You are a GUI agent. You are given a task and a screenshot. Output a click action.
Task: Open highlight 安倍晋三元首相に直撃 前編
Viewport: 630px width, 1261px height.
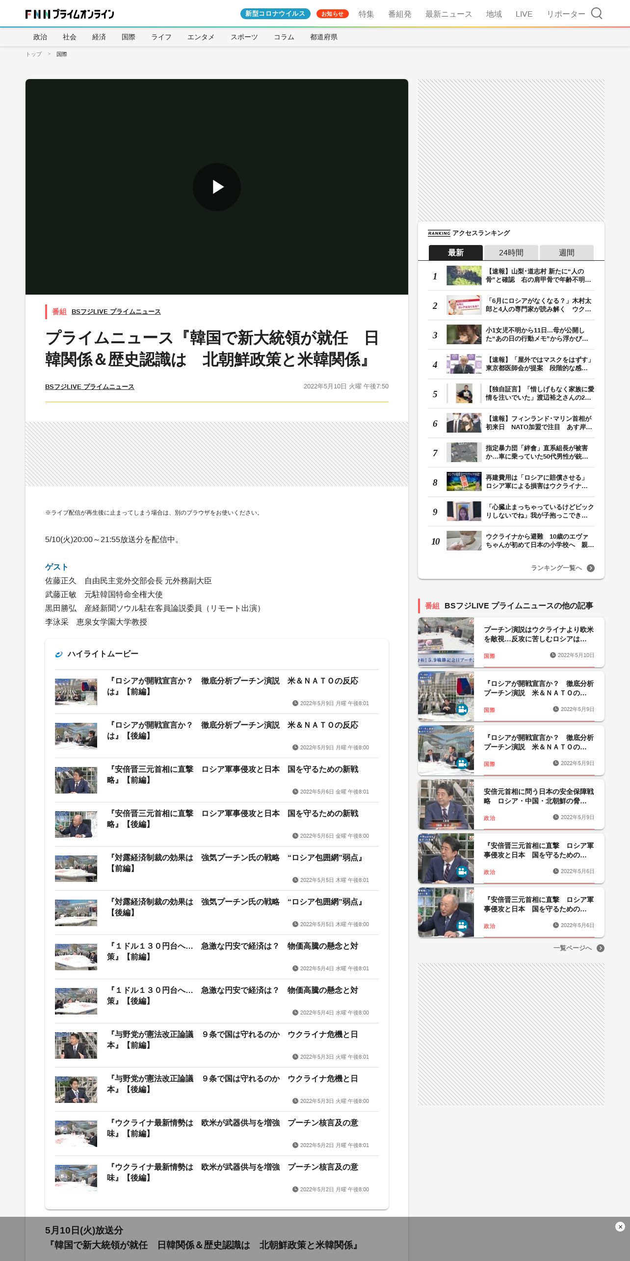[217, 780]
